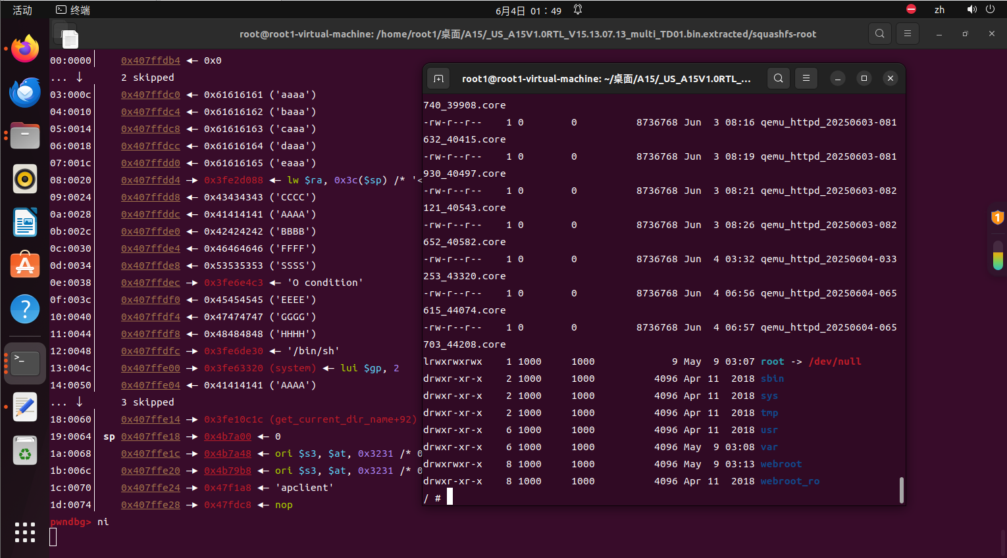This screenshot has width=1007, height=558.
Task: Show all applications grid
Action: click(25, 532)
